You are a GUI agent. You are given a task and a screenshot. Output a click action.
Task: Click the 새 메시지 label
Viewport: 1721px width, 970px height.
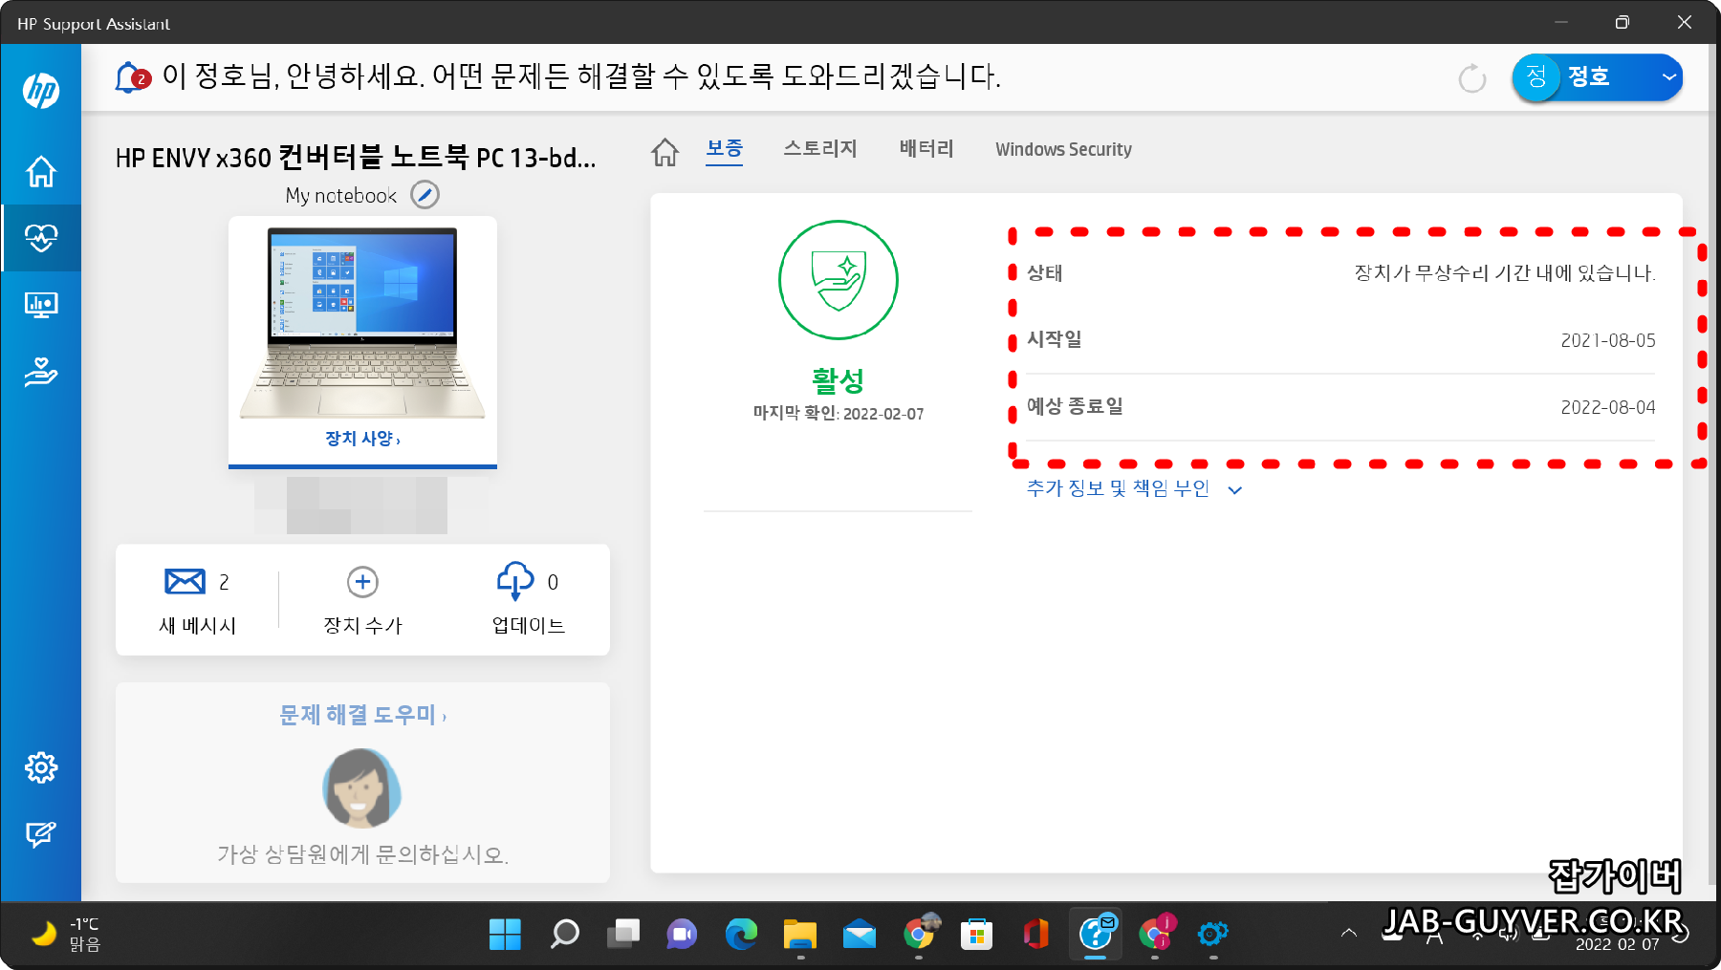click(197, 625)
